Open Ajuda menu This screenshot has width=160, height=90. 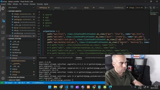coord(46,4)
